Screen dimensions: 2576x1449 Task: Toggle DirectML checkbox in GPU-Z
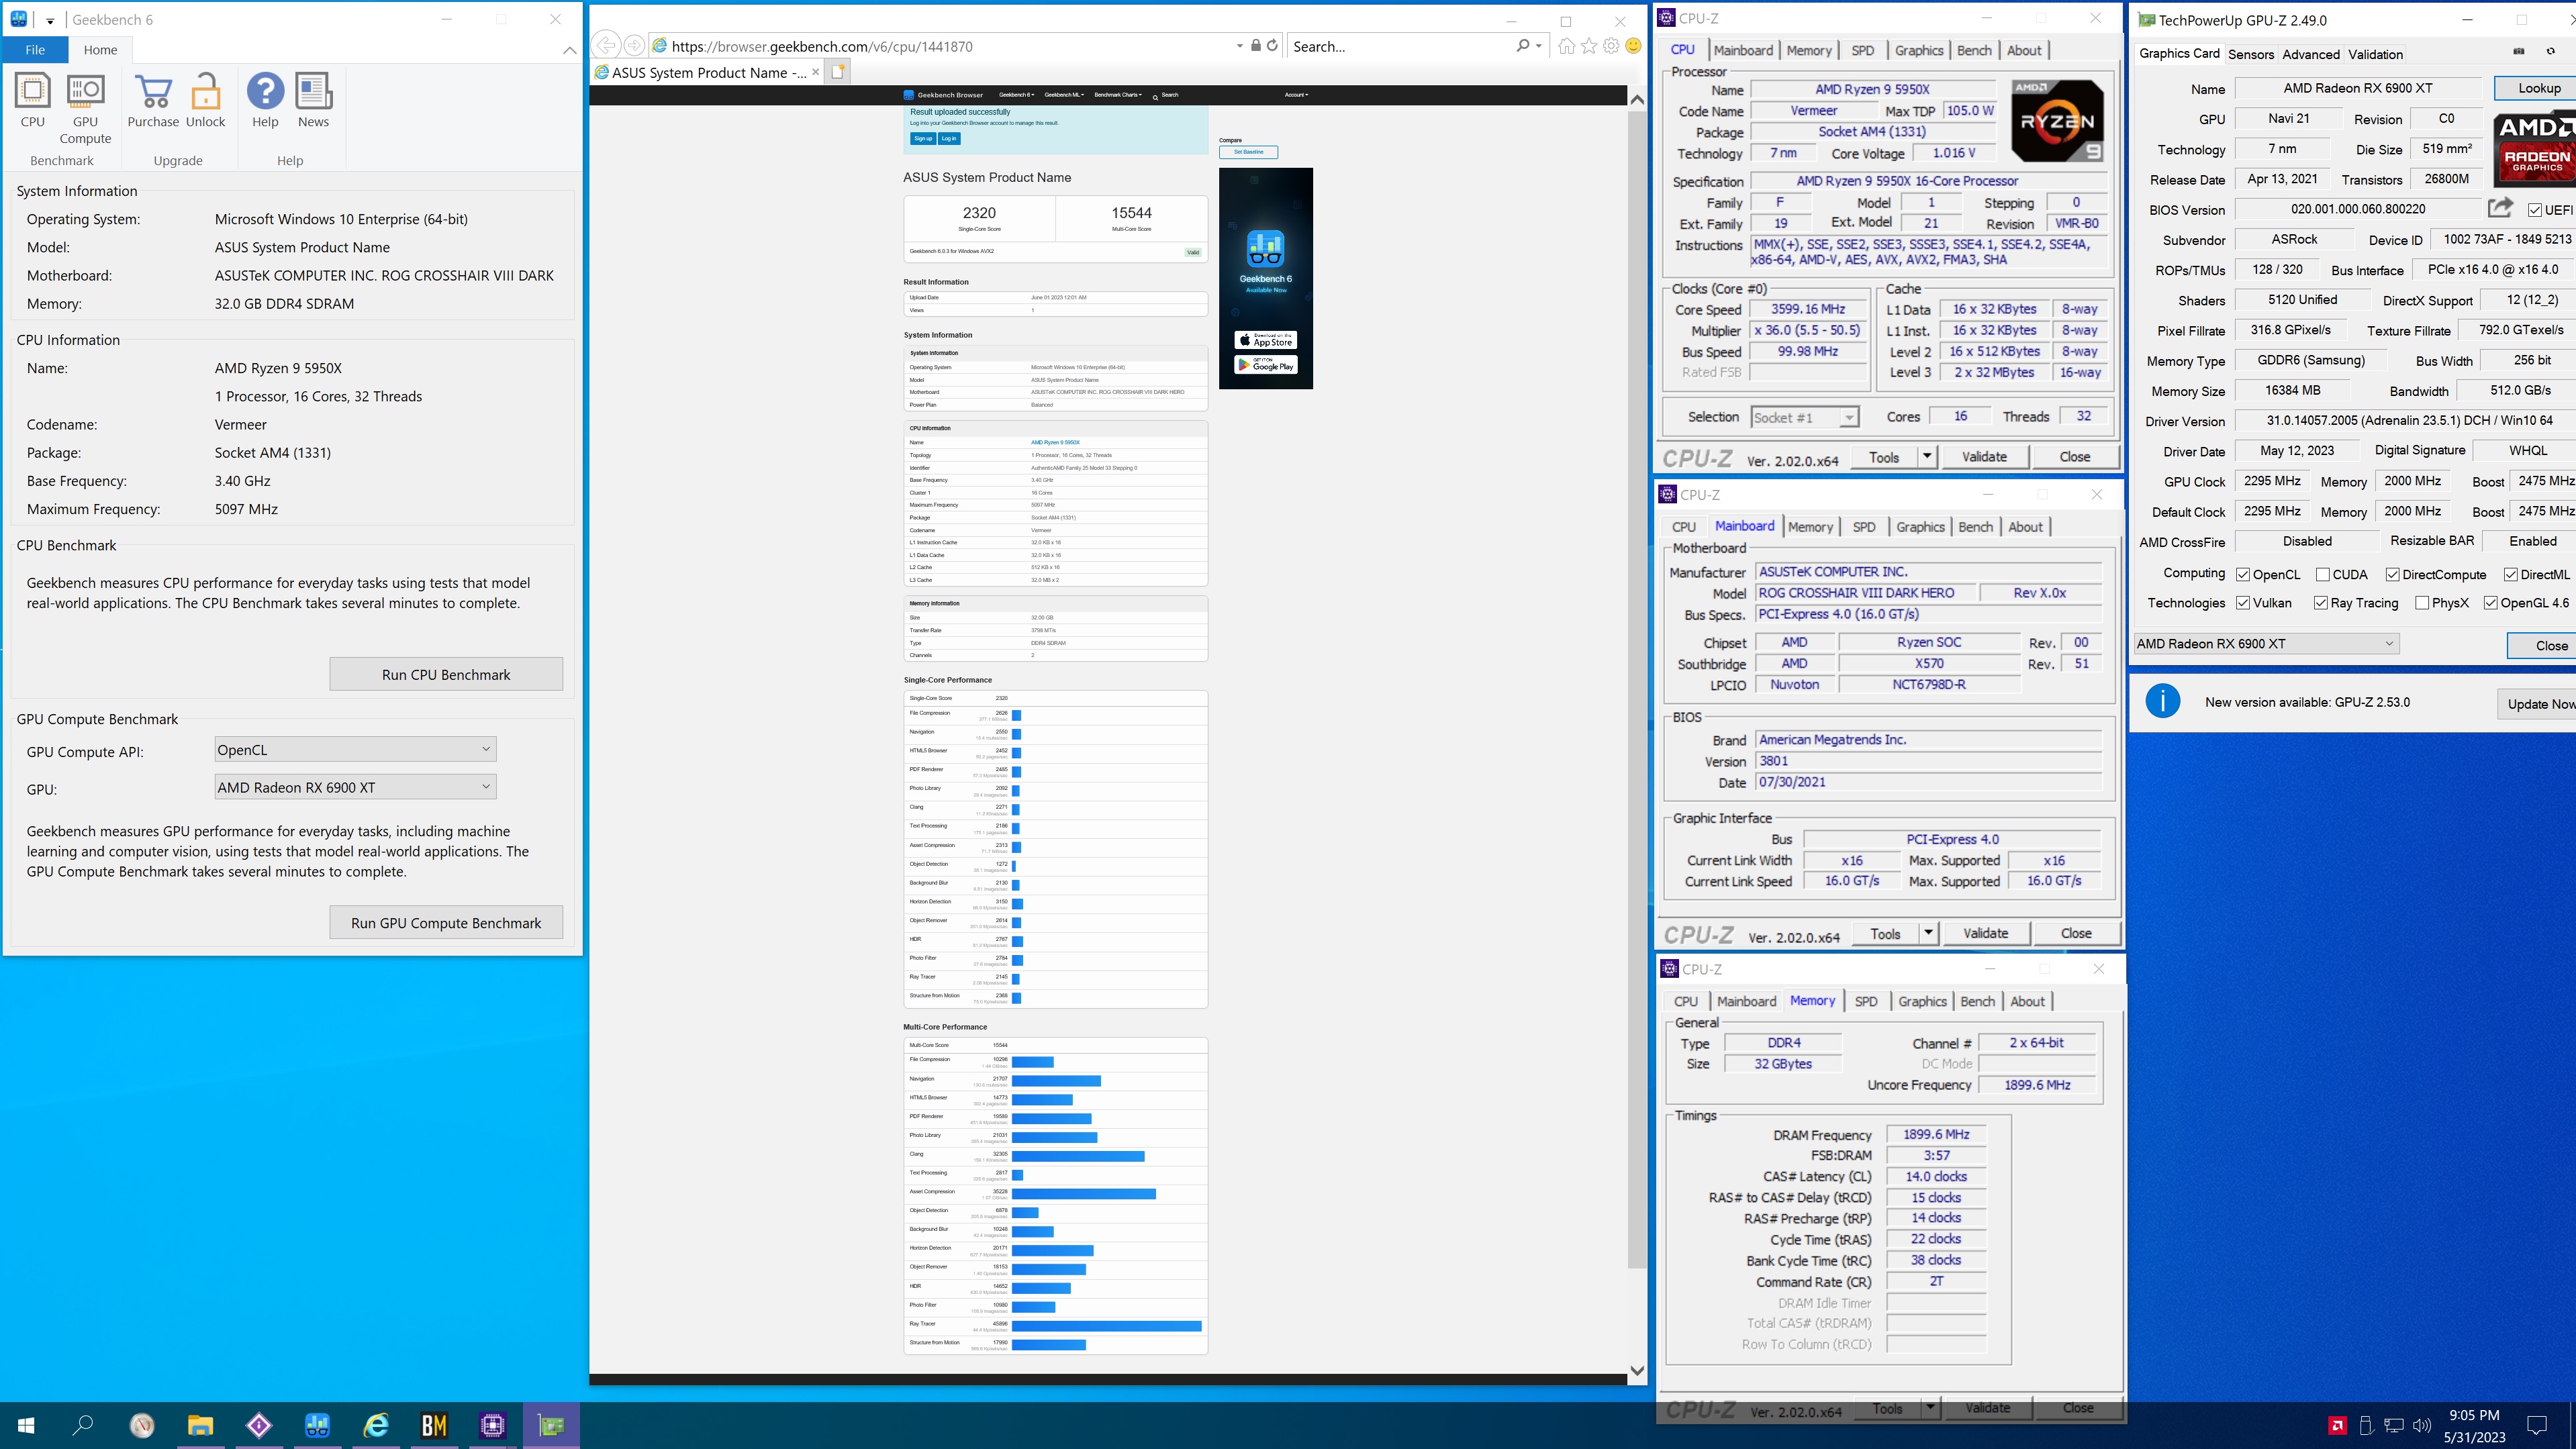click(x=2511, y=574)
